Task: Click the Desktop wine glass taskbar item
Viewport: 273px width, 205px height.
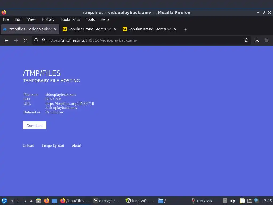Action: 202,201
